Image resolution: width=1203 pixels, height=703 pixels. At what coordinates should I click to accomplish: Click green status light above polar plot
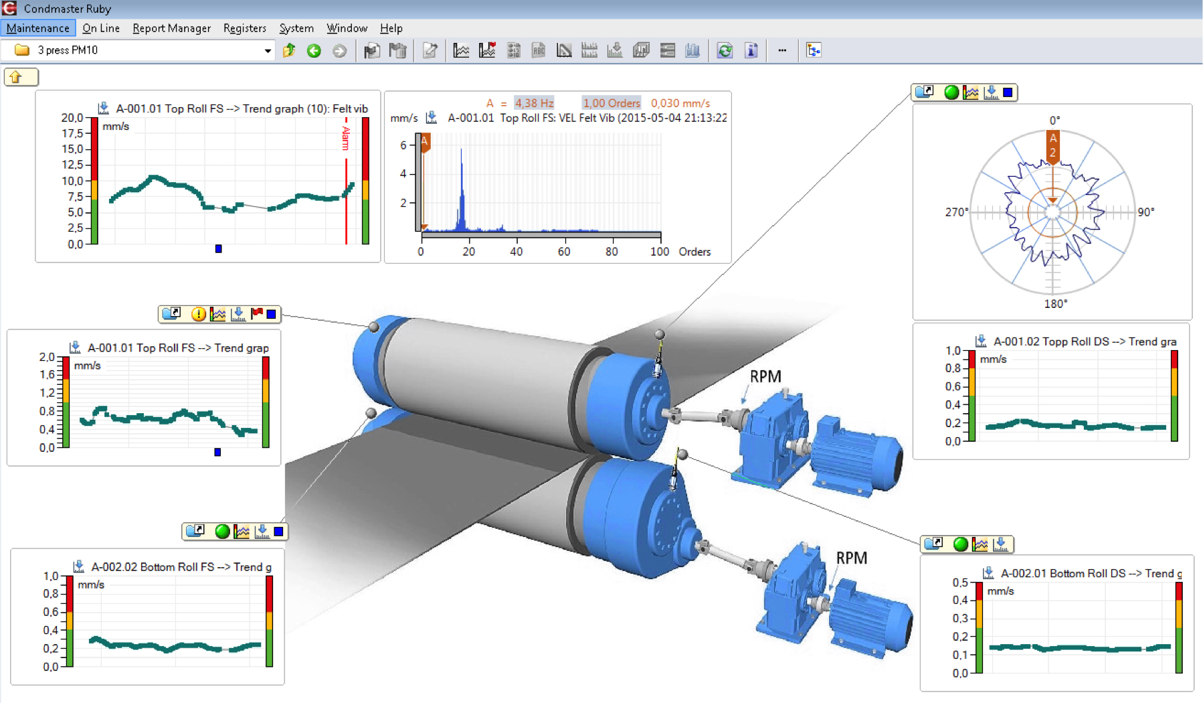[x=951, y=92]
